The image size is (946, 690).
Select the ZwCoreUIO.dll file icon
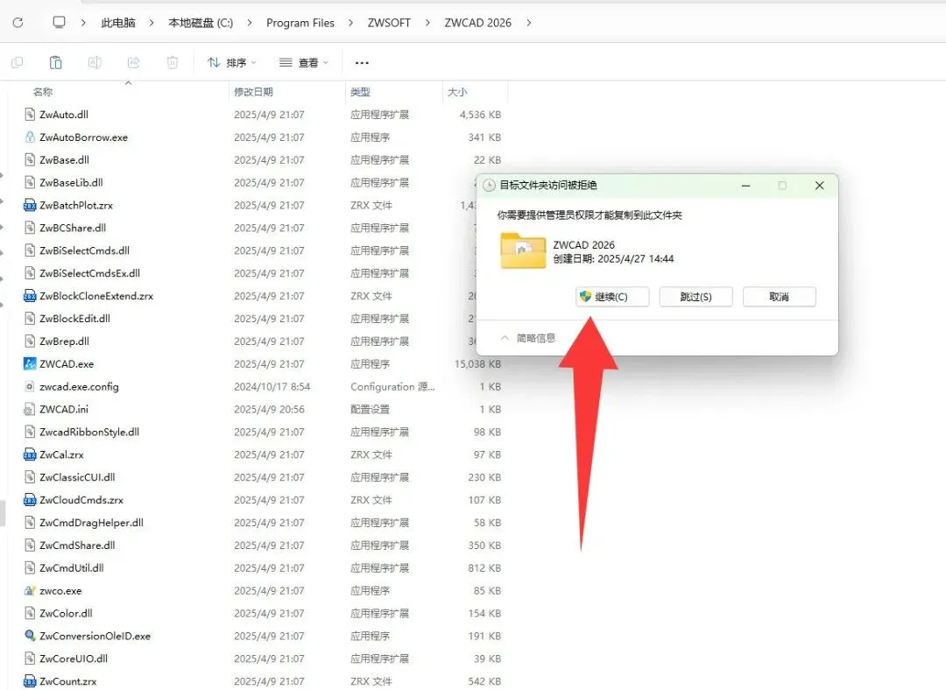[x=30, y=658]
